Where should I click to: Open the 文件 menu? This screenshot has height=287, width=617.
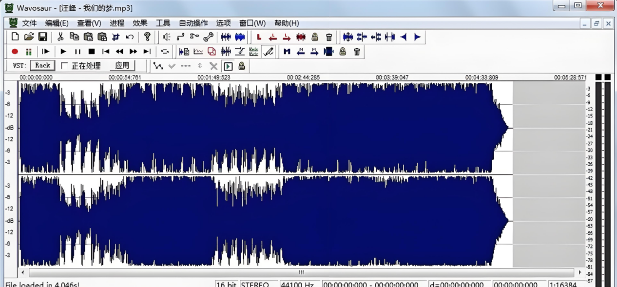click(29, 23)
